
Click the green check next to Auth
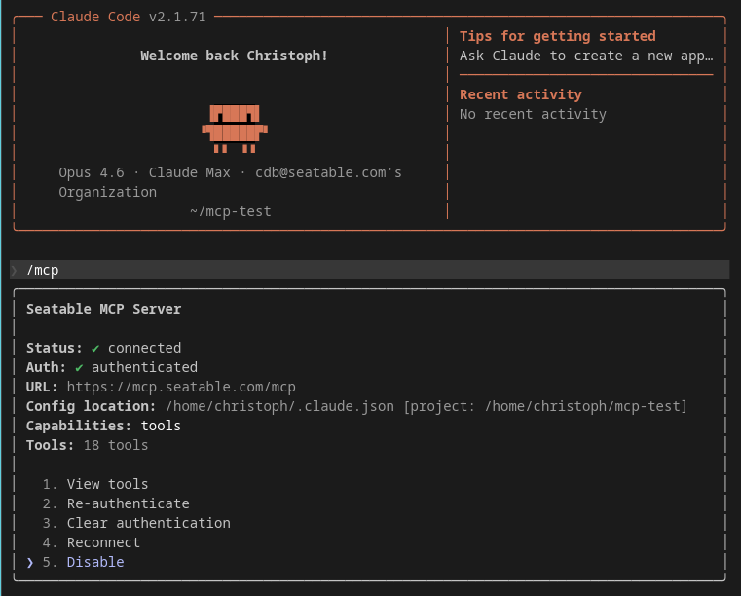[x=79, y=368]
